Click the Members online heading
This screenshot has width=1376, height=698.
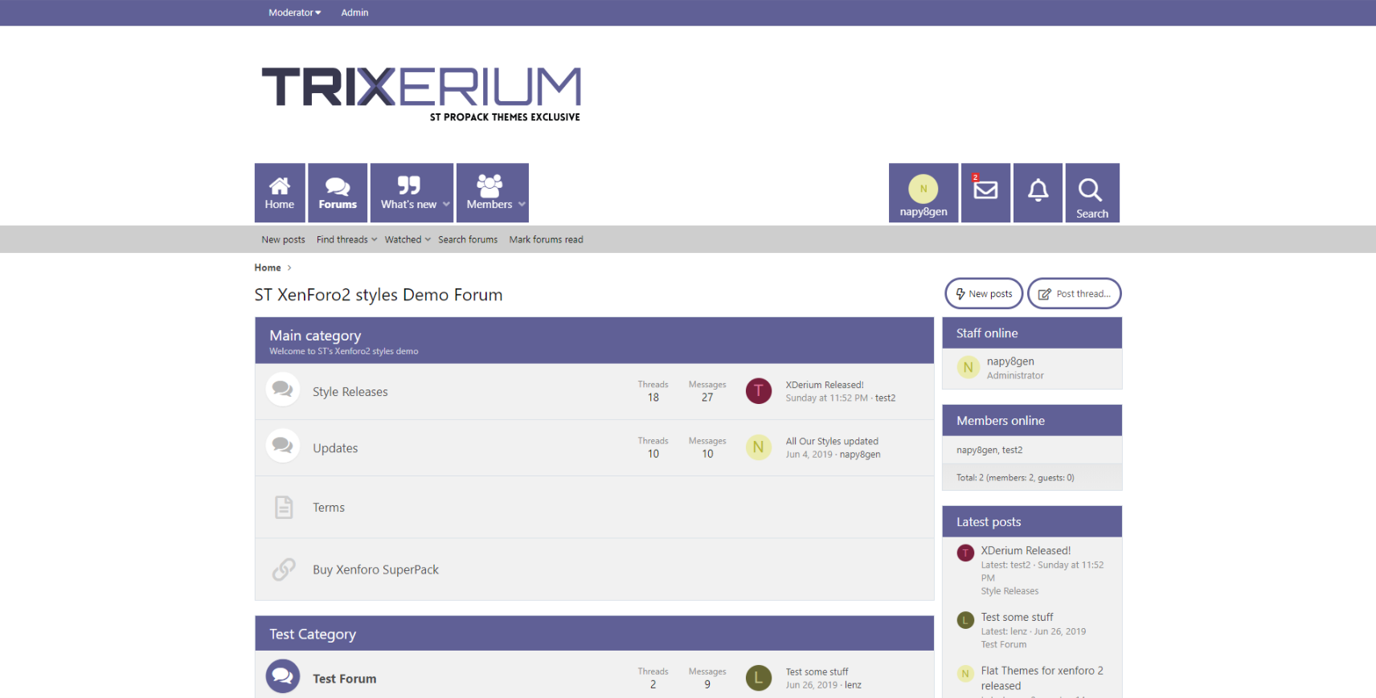[1001, 421]
